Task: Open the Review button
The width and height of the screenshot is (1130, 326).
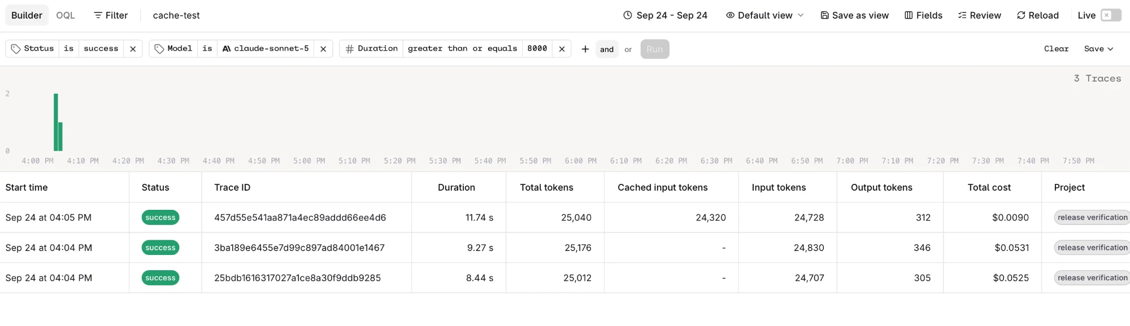Action: (x=979, y=15)
